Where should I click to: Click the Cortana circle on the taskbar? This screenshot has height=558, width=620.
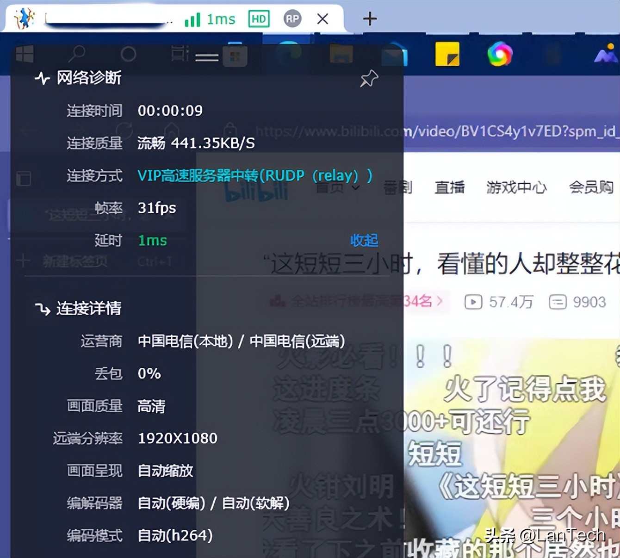pyautogui.click(x=128, y=54)
